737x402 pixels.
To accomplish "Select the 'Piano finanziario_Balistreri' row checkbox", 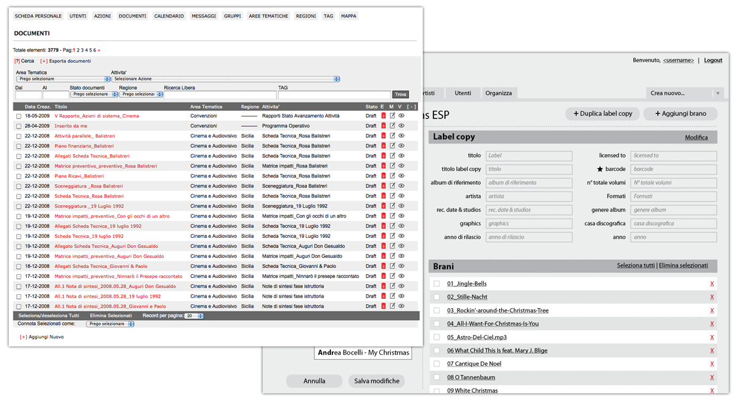I will 19,146.
